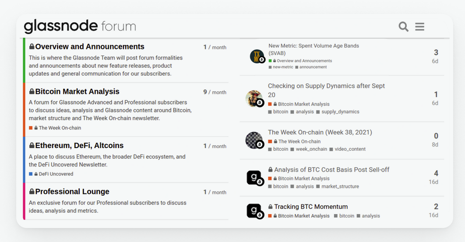465x242 pixels.
Task: Open avatar beside Checking on Supply Dynamics
Action: (254, 99)
